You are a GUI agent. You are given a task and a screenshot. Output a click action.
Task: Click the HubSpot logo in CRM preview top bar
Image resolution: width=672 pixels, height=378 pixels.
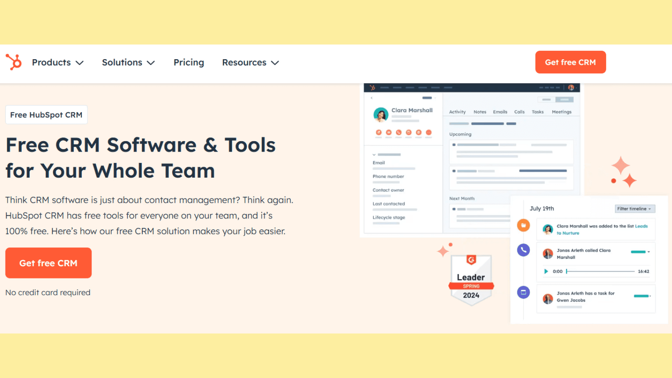click(x=372, y=88)
